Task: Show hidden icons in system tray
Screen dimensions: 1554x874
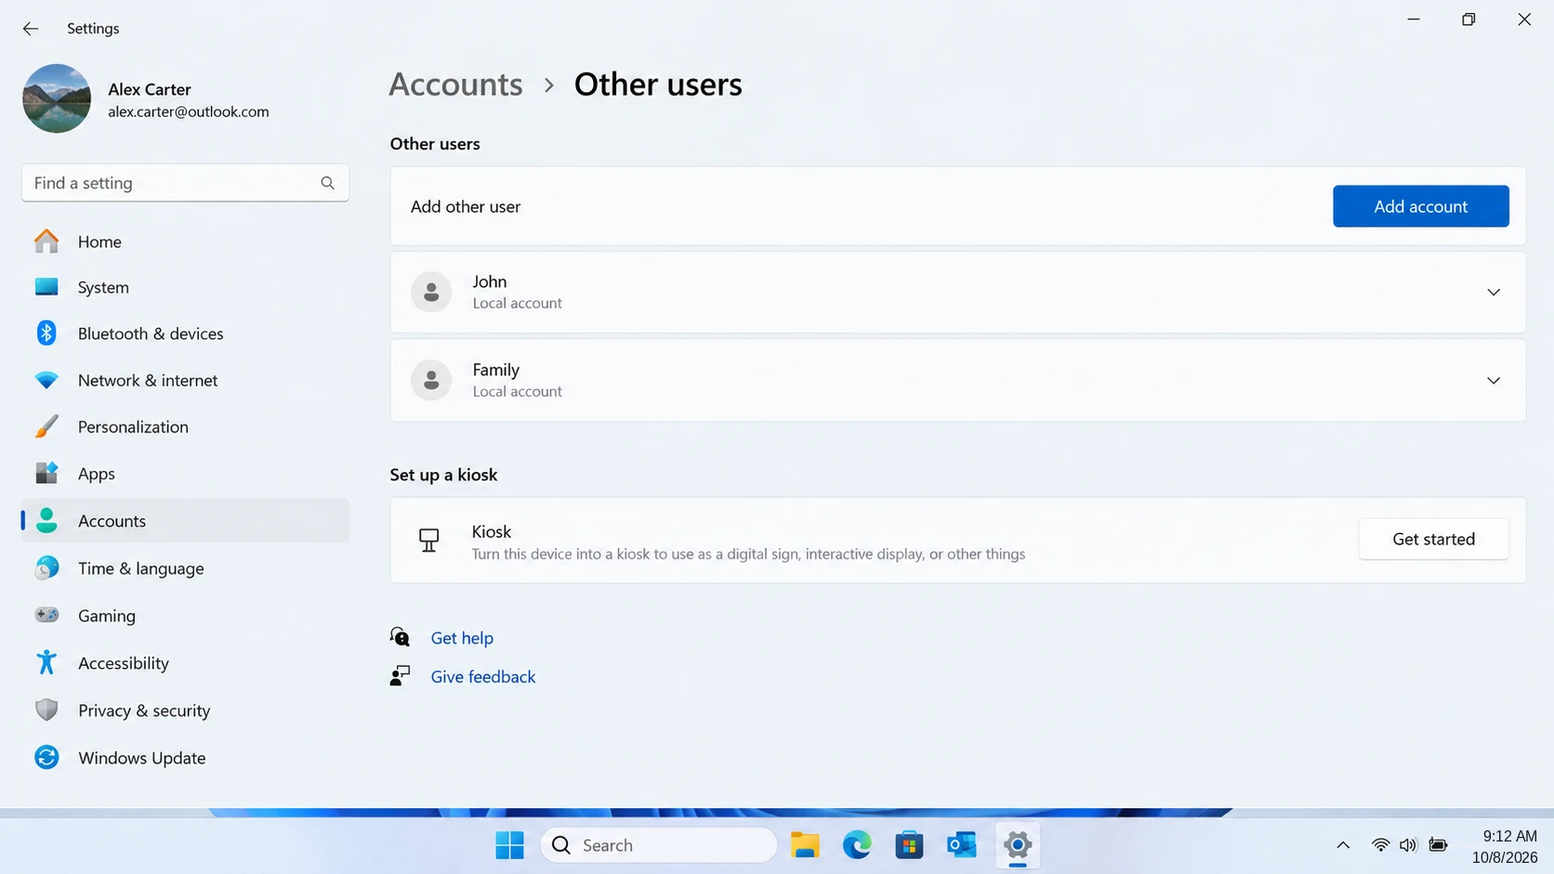Action: pyautogui.click(x=1343, y=844)
